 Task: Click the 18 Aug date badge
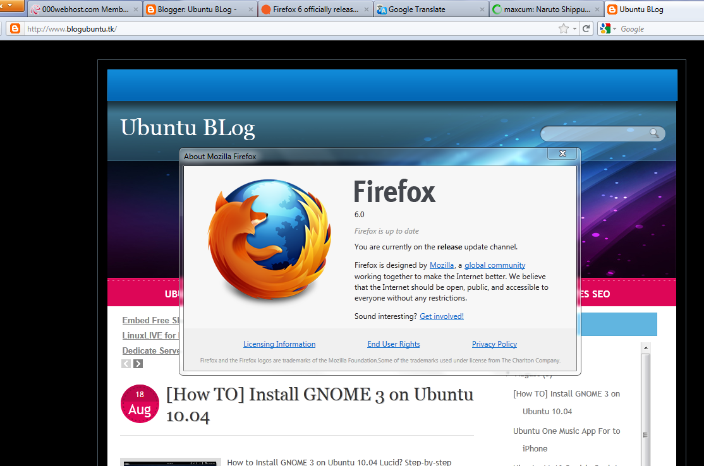coord(140,403)
